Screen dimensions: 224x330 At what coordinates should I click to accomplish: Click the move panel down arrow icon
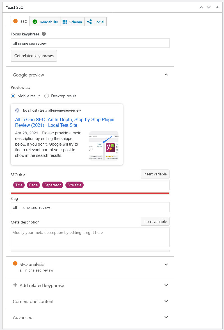[x=209, y=7]
